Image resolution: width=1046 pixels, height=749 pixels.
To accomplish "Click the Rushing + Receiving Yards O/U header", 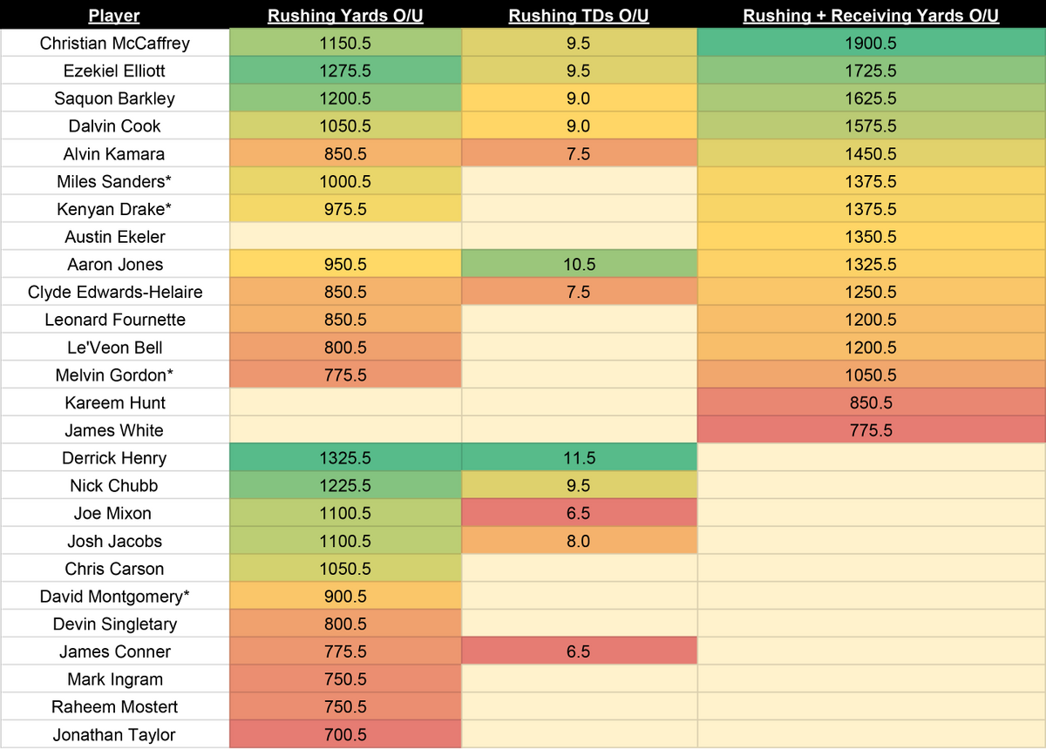I will click(871, 16).
